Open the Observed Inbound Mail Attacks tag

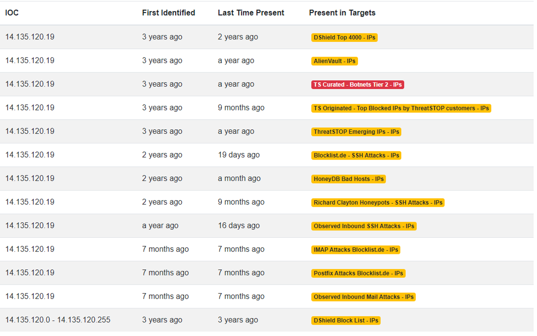point(363,297)
